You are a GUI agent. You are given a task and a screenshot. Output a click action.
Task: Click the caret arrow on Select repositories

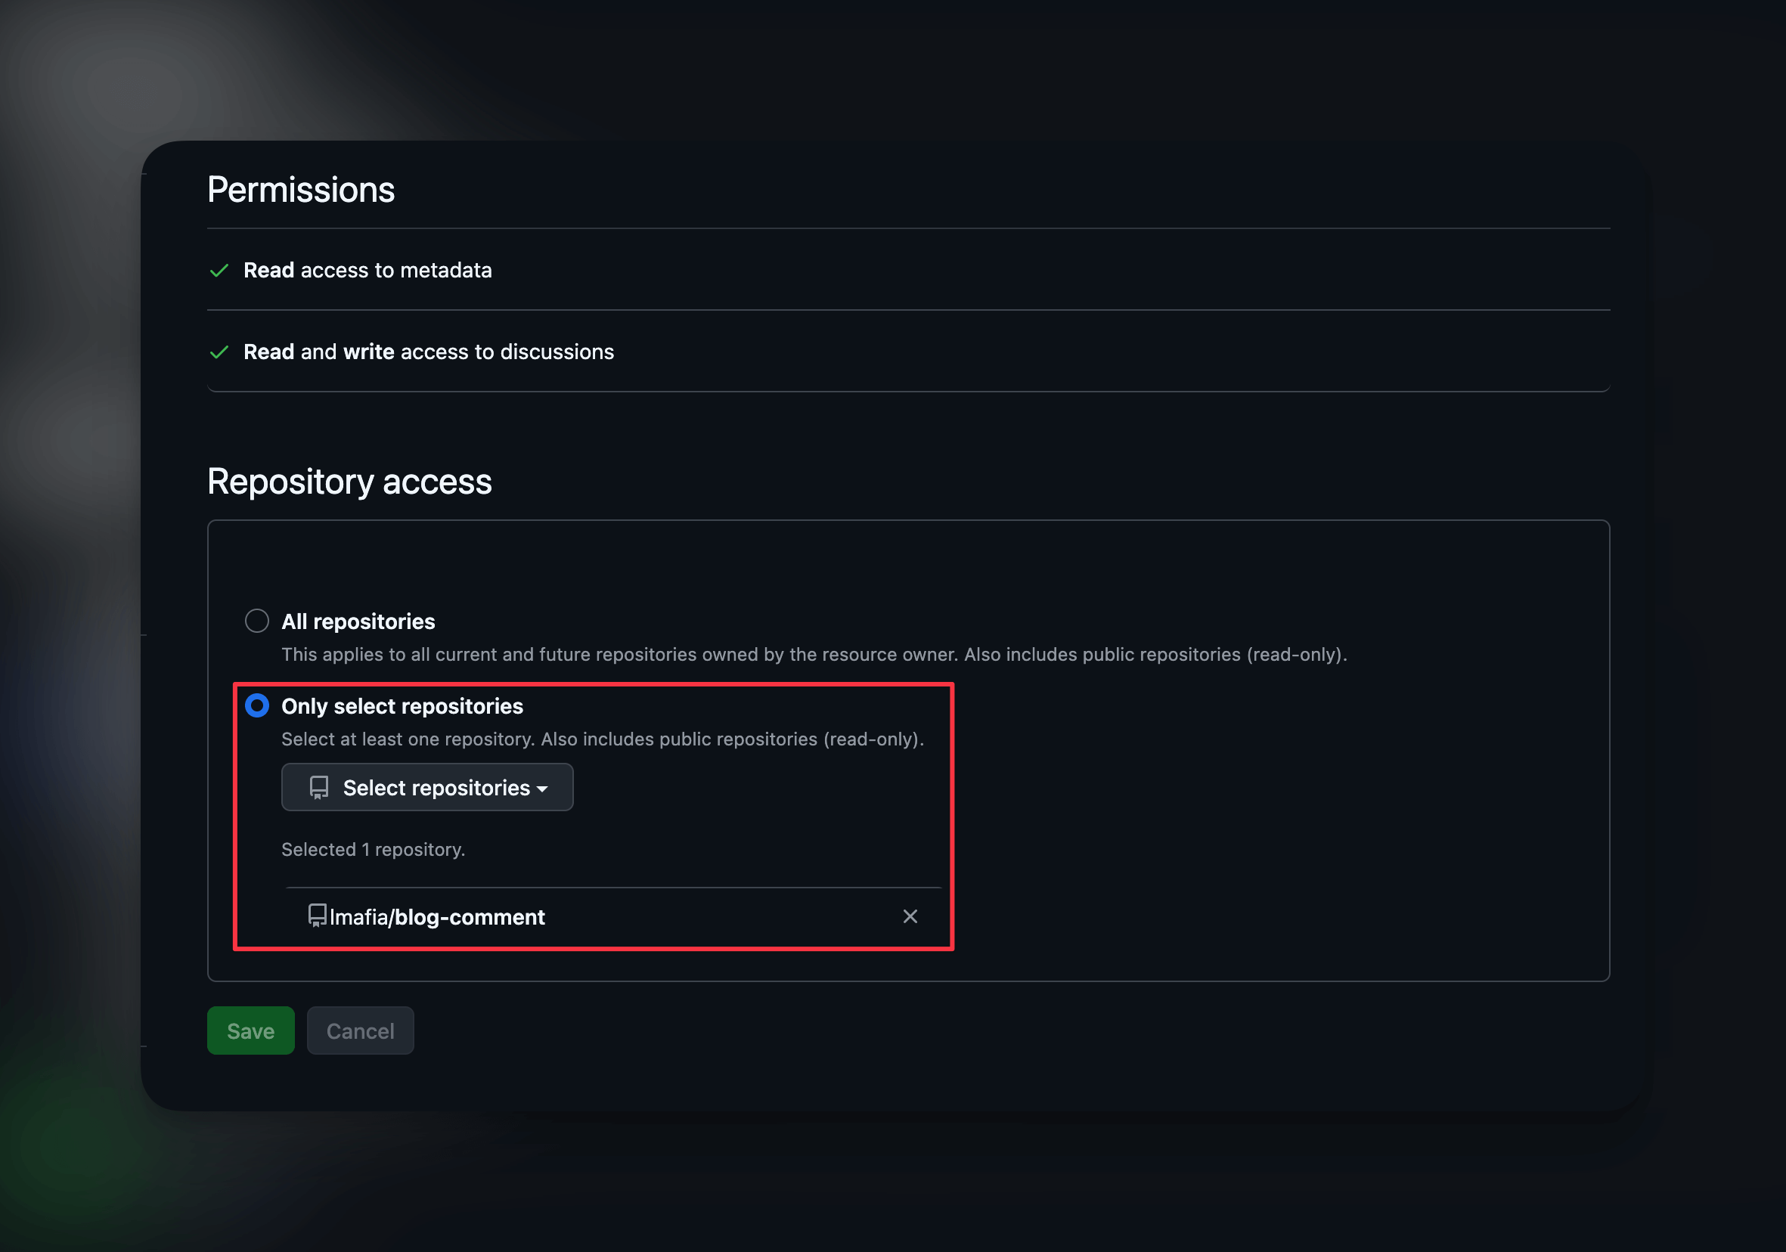[x=543, y=789]
